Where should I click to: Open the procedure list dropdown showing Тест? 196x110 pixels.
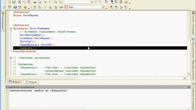(103, 7)
